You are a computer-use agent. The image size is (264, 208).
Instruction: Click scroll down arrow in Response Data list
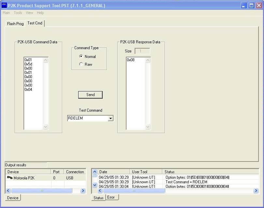pos(148,127)
